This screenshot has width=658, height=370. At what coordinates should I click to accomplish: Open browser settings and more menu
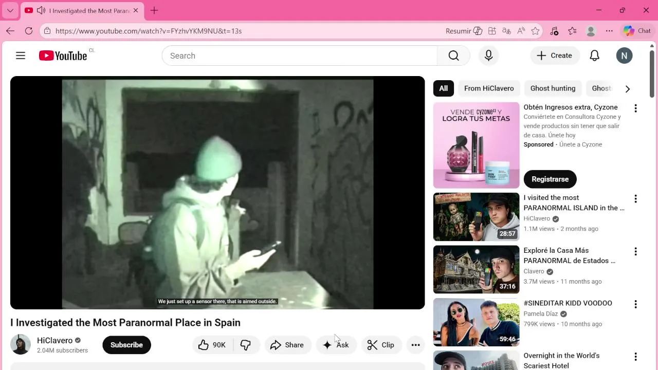(x=609, y=31)
